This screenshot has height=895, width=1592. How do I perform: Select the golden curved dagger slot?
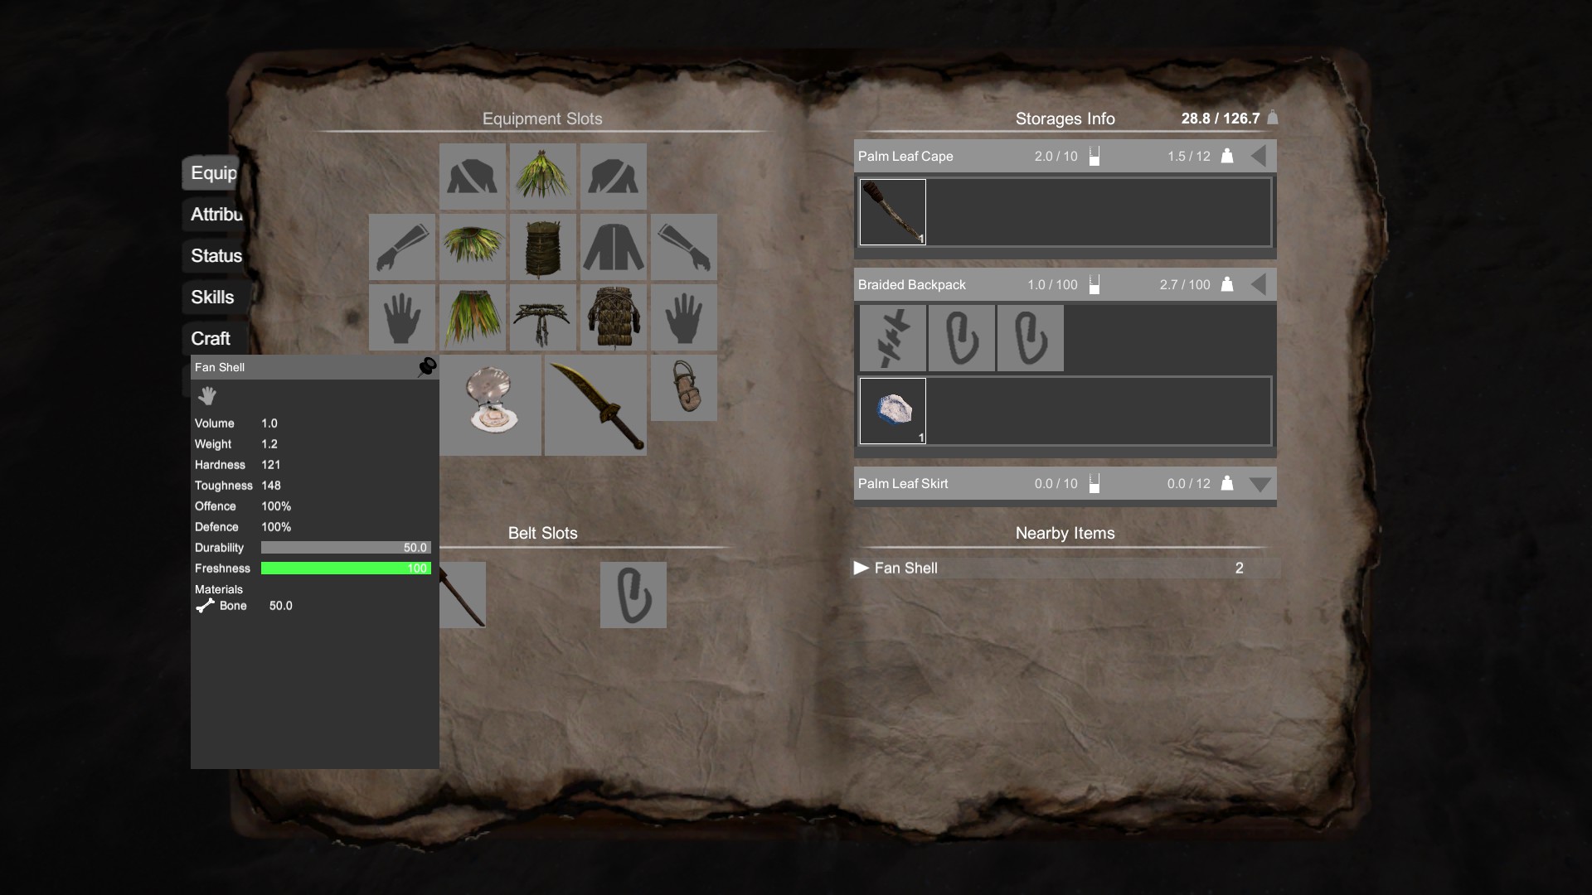595,404
